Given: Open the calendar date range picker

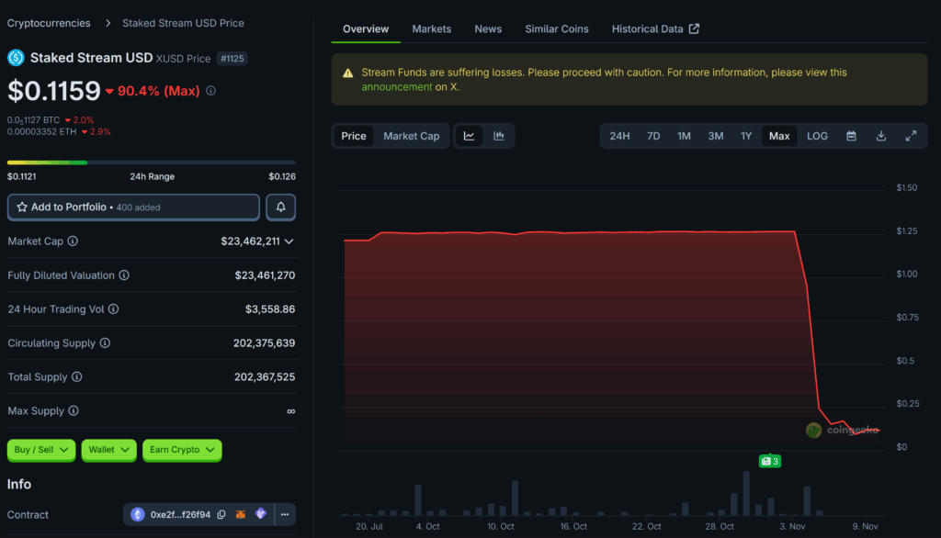Looking at the screenshot, I should point(851,136).
